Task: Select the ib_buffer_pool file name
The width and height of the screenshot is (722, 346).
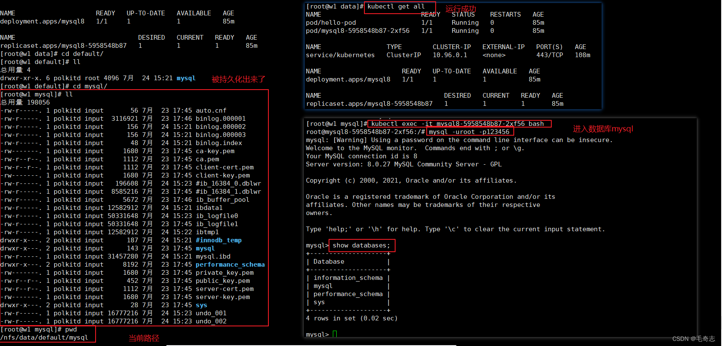Action: coord(223,200)
